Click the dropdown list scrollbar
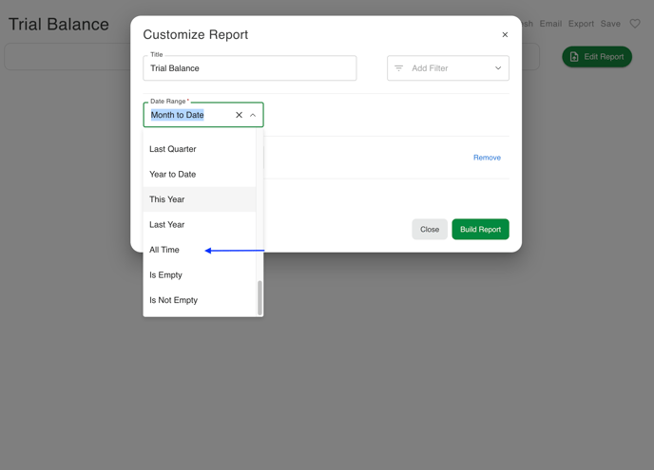The height and width of the screenshot is (470, 654). 260,296
